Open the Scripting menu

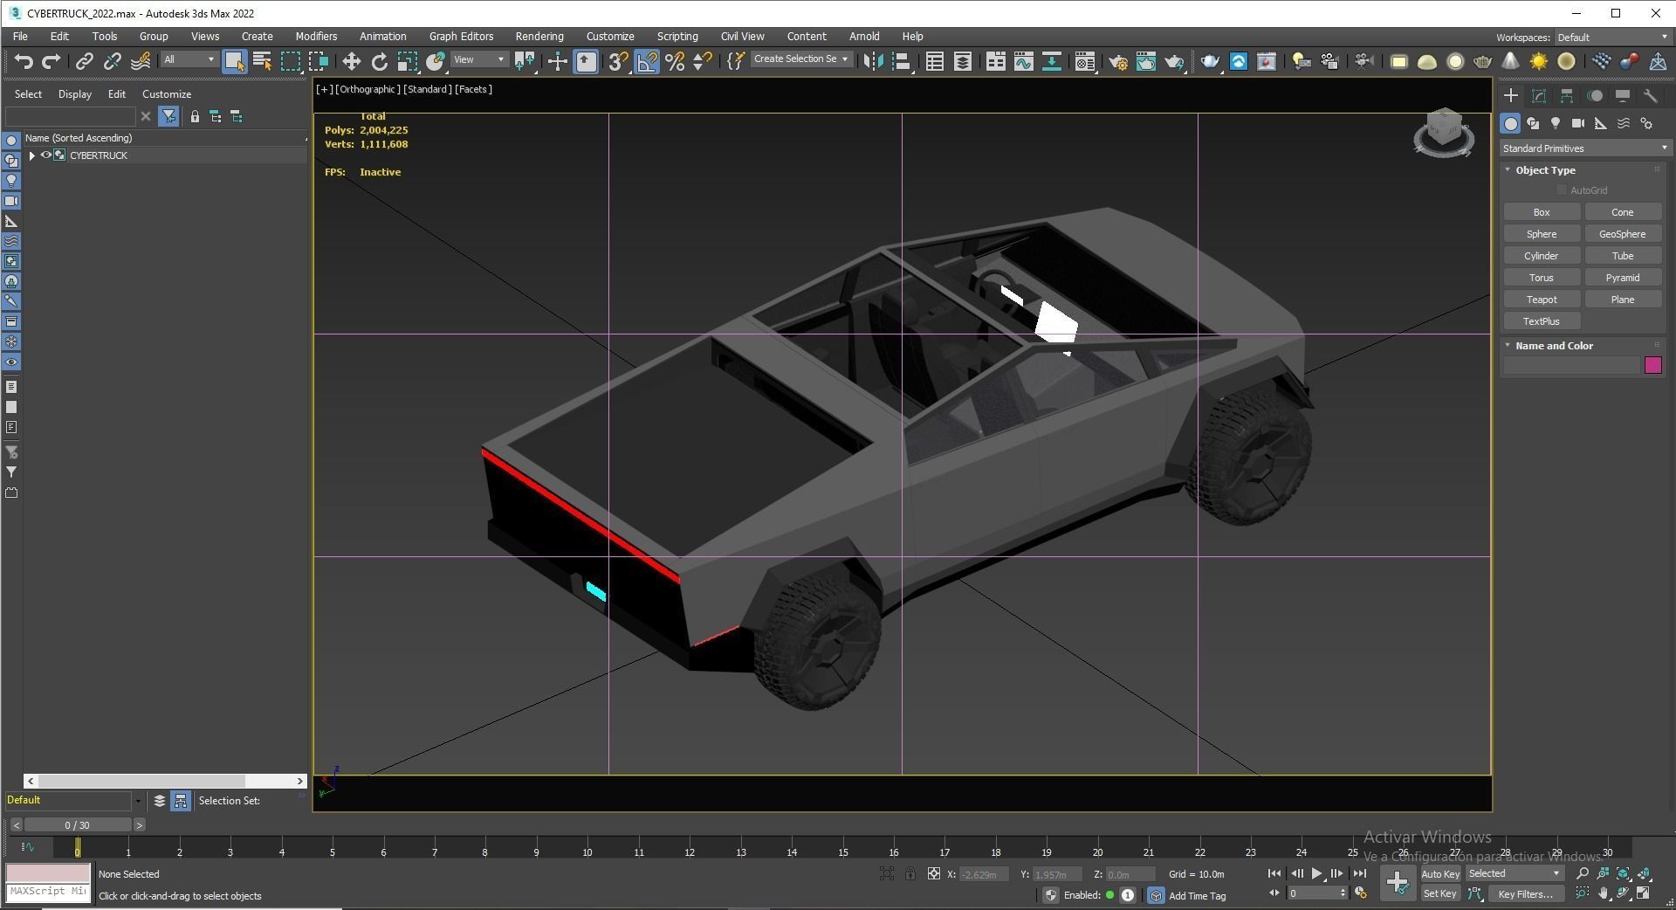(x=677, y=37)
